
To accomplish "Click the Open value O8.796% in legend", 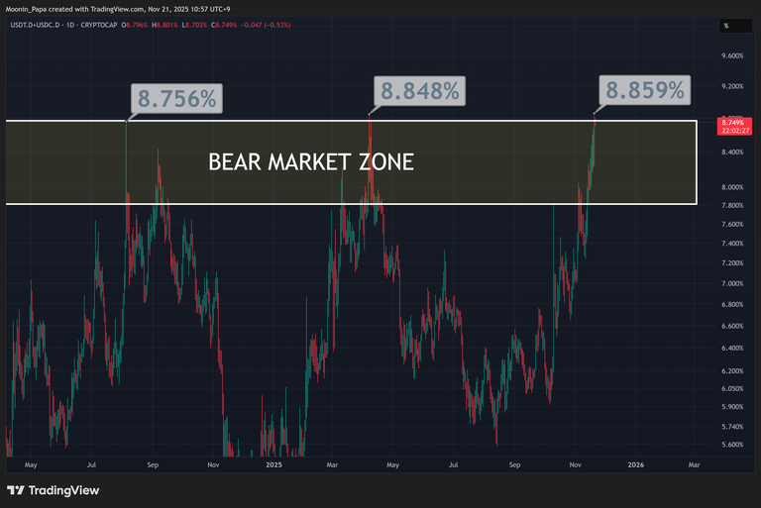I will 137,26.
